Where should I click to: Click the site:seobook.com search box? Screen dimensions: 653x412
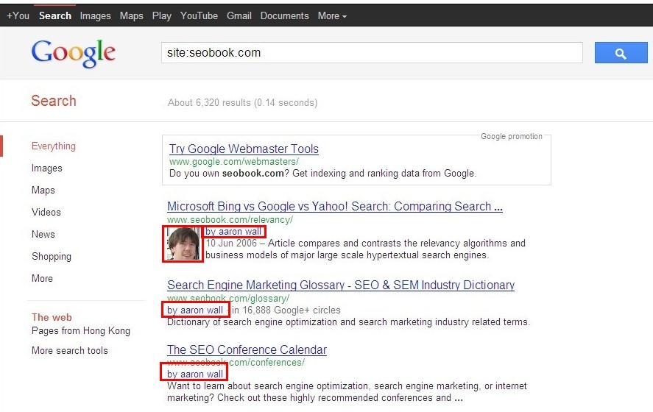coord(372,53)
